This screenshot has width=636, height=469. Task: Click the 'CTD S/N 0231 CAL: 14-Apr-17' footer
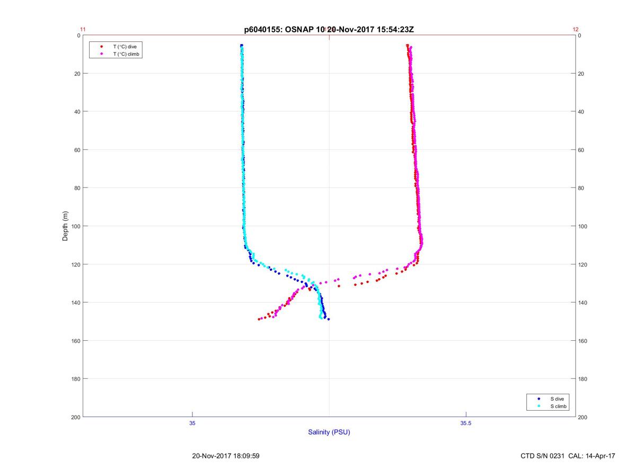click(568, 456)
